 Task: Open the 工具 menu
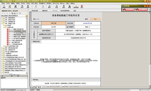[x=67, y=4]
